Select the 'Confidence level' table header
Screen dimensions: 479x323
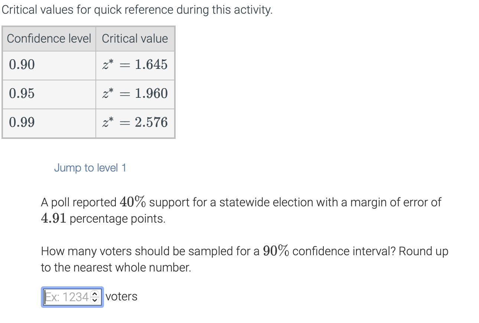tap(49, 39)
